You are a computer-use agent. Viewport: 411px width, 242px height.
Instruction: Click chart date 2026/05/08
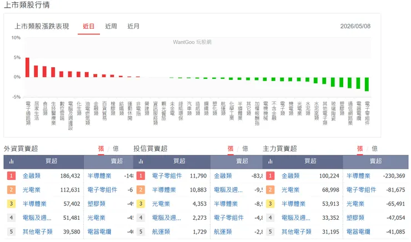click(x=355, y=26)
